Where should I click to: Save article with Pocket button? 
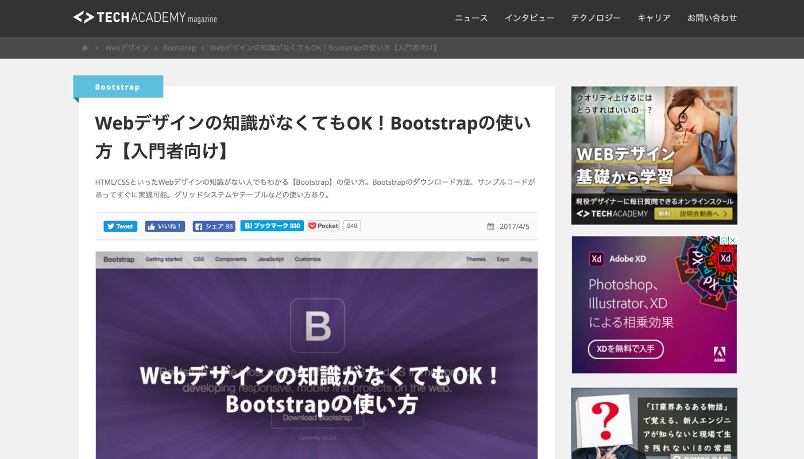coord(323,225)
